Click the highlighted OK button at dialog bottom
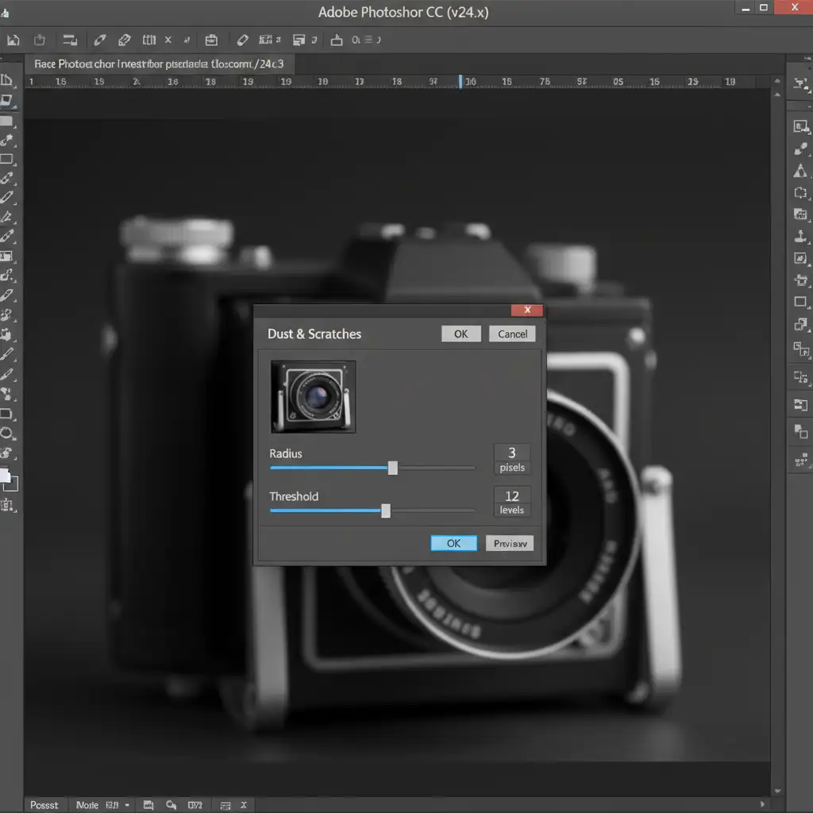Viewport: 813px width, 813px height. pos(453,543)
